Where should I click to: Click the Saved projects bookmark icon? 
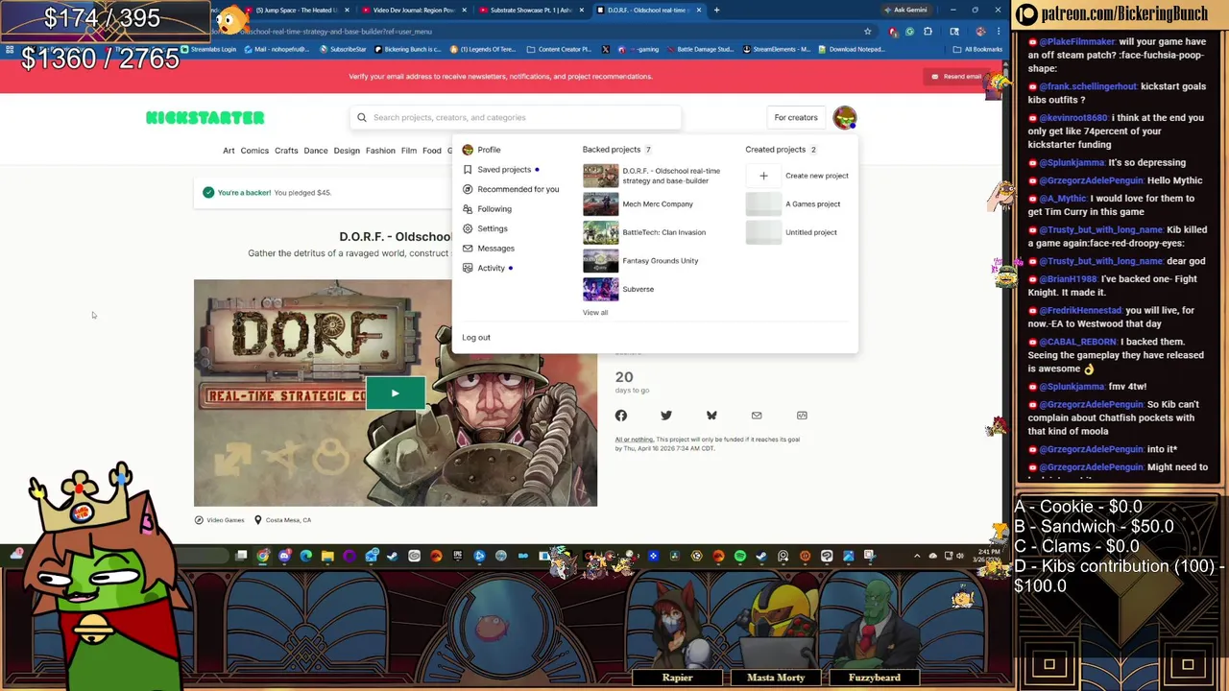[468, 169]
